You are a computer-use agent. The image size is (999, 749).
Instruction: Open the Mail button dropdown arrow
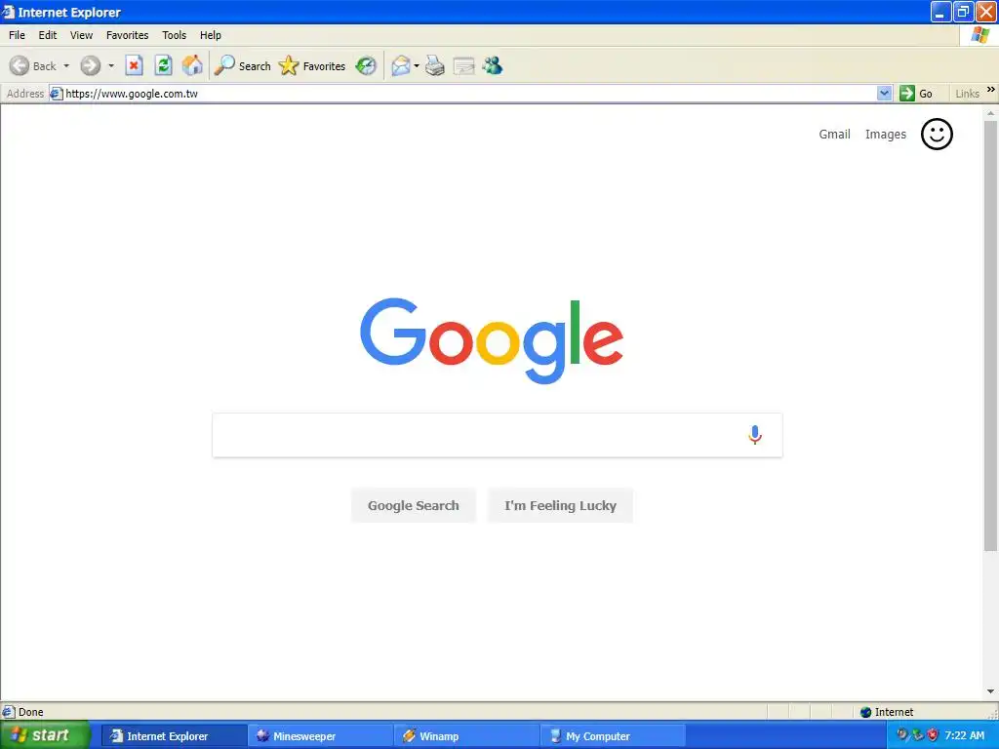pyautogui.click(x=417, y=65)
